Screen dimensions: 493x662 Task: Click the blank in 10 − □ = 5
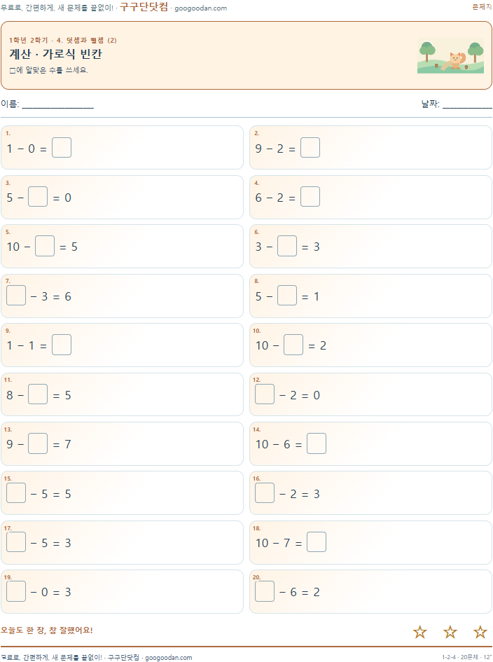(45, 246)
